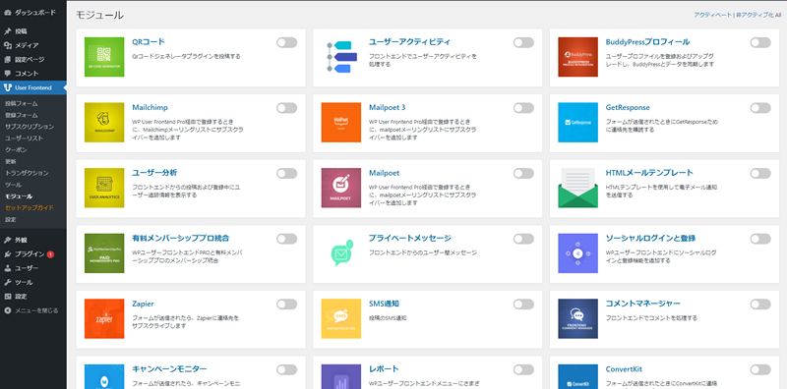
Task: Select クーポン in the sidebar
Action: (16, 150)
